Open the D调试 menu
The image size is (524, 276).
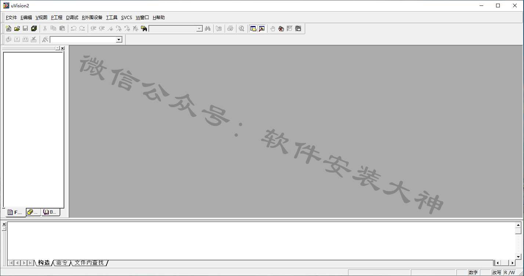72,18
